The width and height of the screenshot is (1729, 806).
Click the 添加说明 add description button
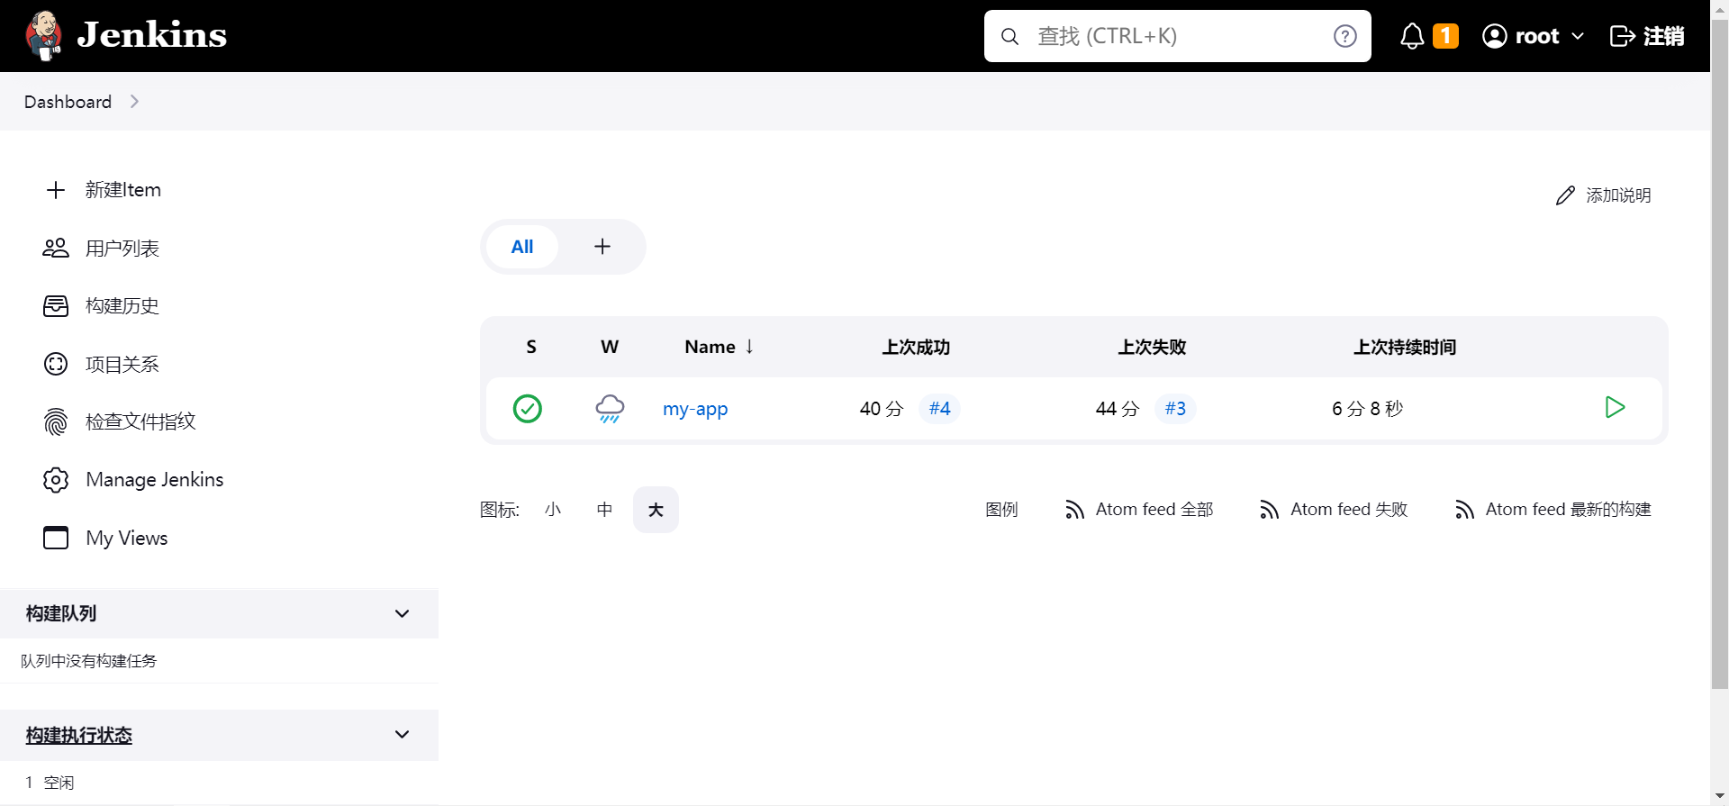pyautogui.click(x=1604, y=195)
